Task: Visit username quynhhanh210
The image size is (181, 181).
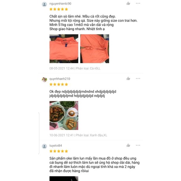Action: click(x=60, y=79)
